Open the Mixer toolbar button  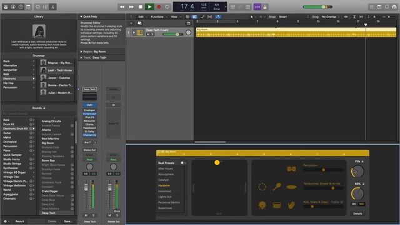tap(45, 7)
